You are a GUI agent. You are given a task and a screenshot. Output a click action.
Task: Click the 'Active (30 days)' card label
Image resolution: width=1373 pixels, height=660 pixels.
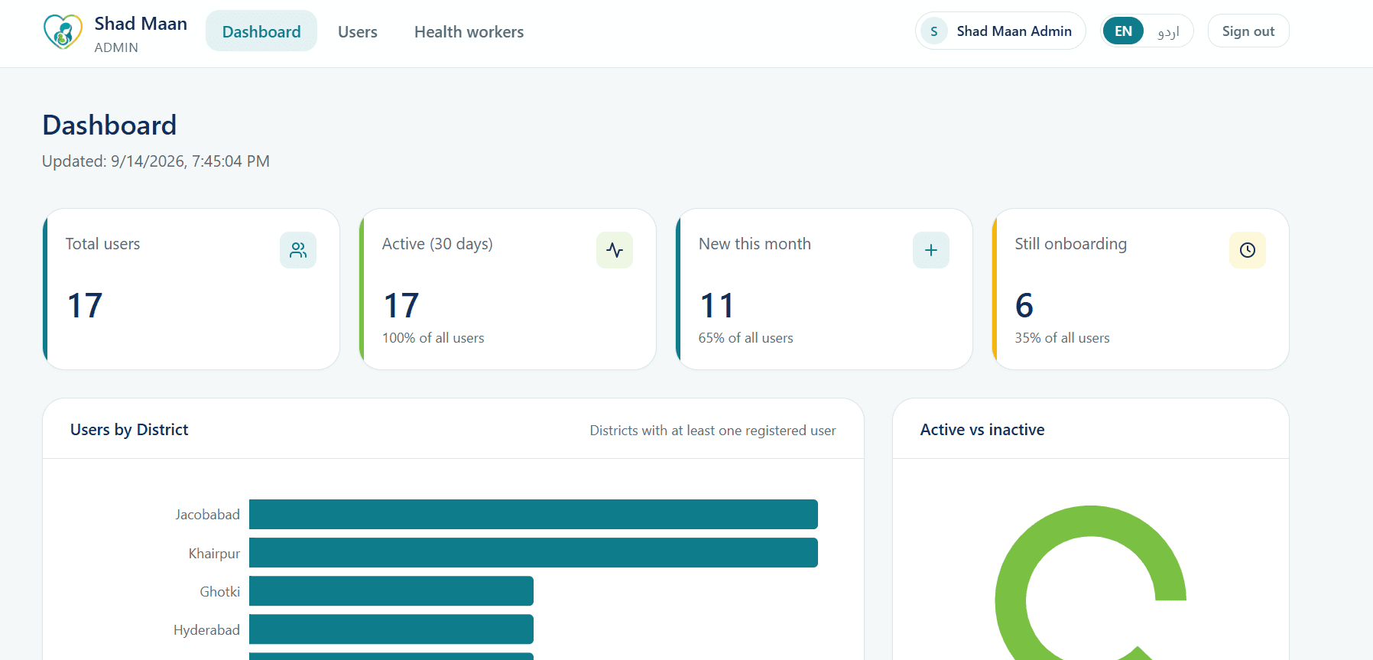[x=437, y=244]
